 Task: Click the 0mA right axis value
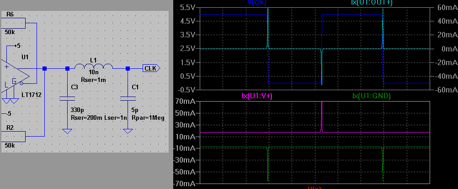[449, 48]
